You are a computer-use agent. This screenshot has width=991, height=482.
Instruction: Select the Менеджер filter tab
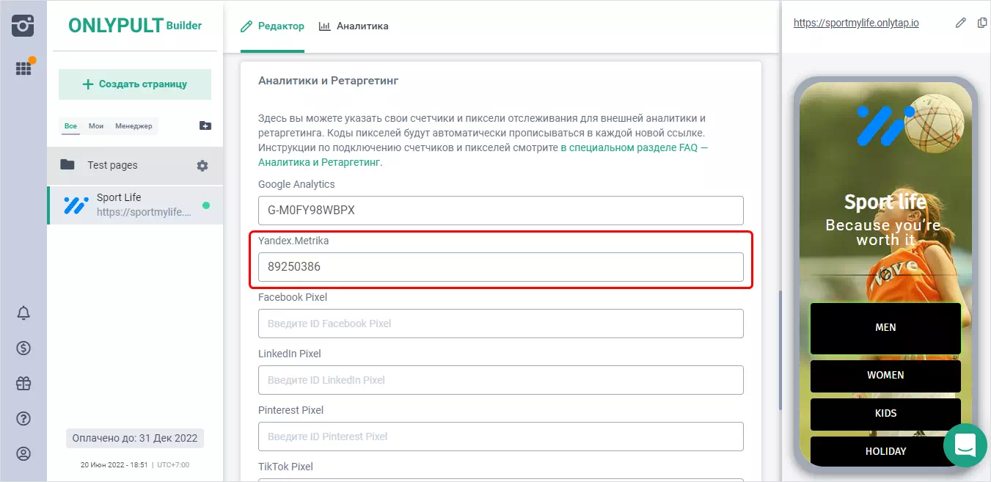tap(134, 126)
